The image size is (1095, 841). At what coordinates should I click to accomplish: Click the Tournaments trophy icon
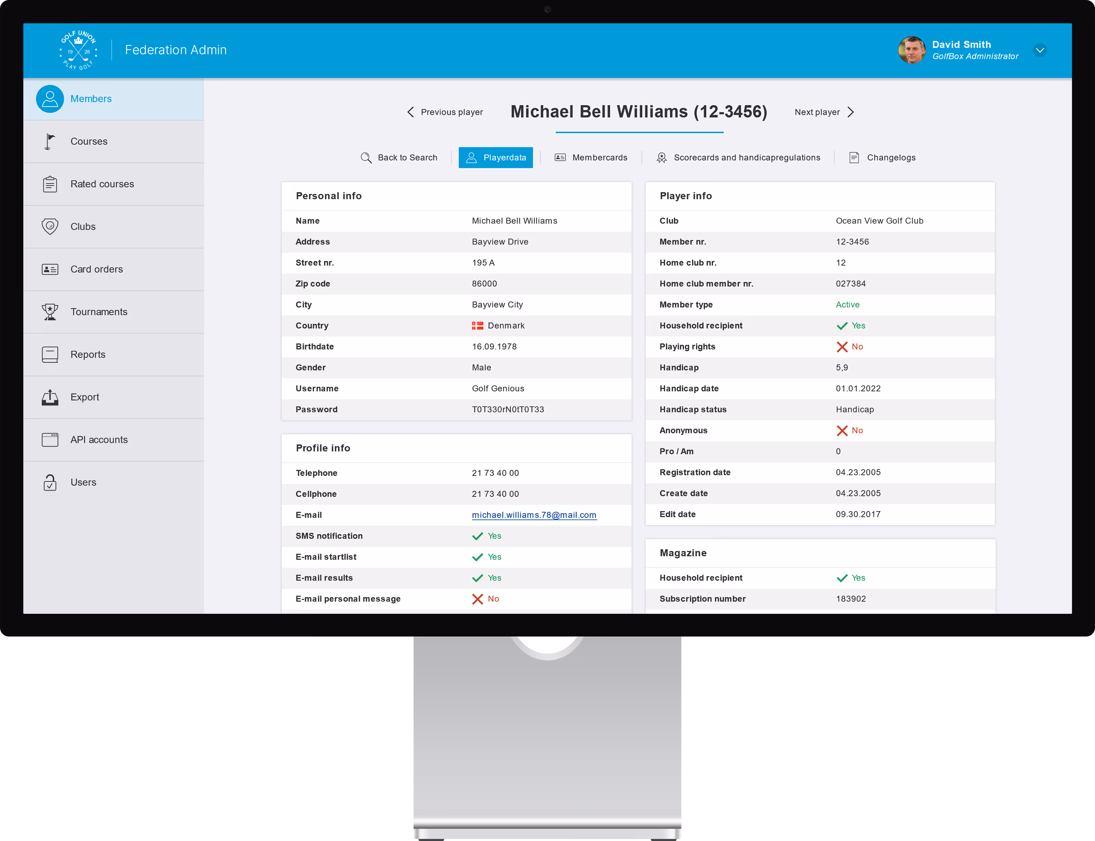50,311
